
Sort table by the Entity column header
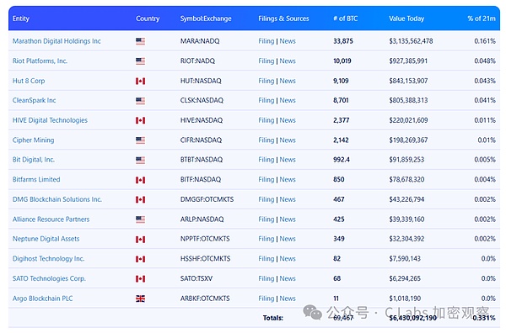(x=20, y=18)
